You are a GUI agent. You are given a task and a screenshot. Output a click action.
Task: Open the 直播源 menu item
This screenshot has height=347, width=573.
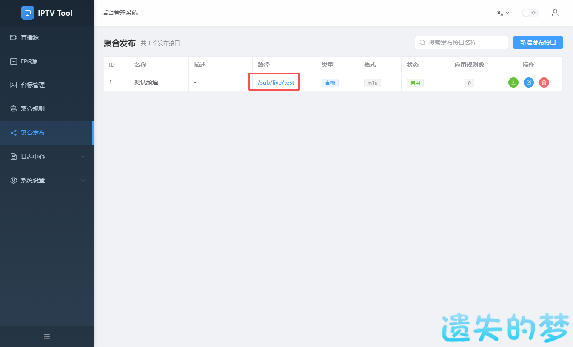tap(47, 37)
